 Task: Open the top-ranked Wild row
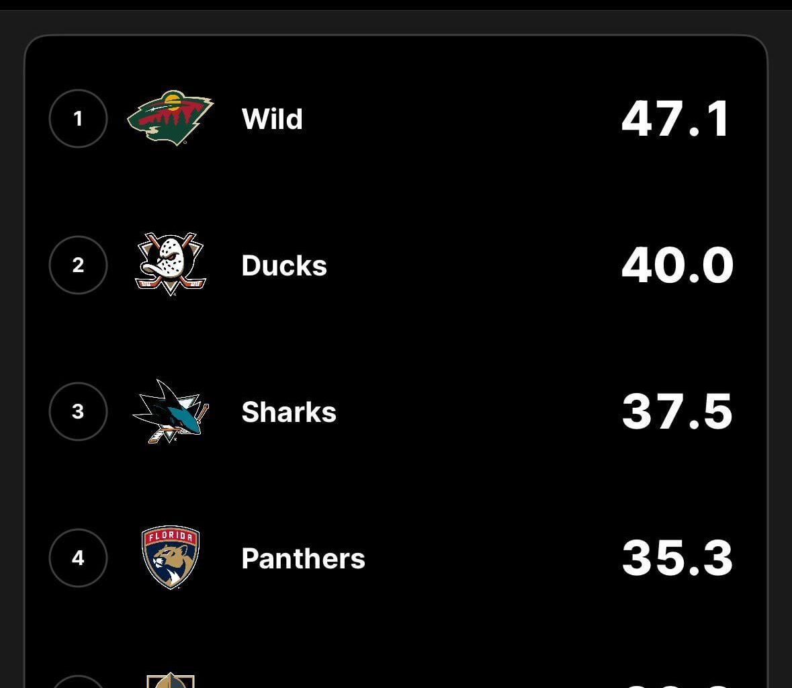(396, 119)
